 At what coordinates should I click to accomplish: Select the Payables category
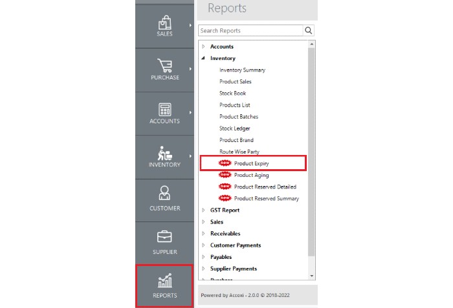pyautogui.click(x=221, y=257)
